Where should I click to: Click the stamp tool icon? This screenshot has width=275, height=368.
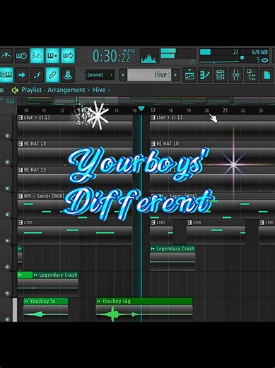[x=68, y=75]
